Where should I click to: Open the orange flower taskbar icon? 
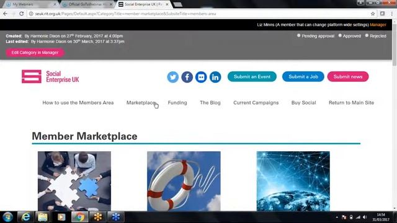[x=98, y=217]
